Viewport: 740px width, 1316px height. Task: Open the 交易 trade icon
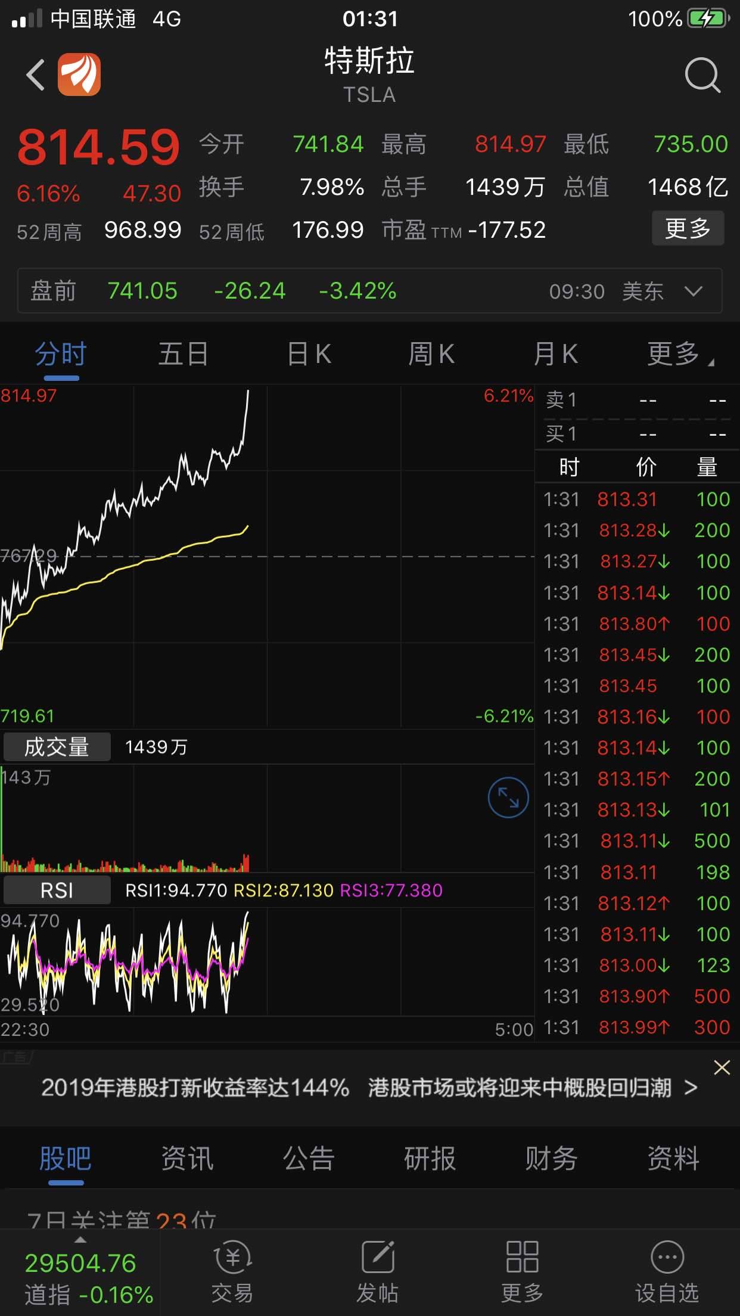(232, 1272)
